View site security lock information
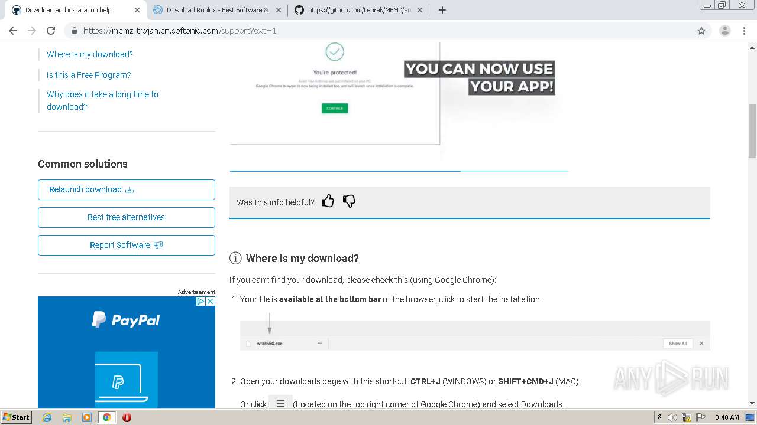Screen dimensions: 757x425 tap(75, 31)
